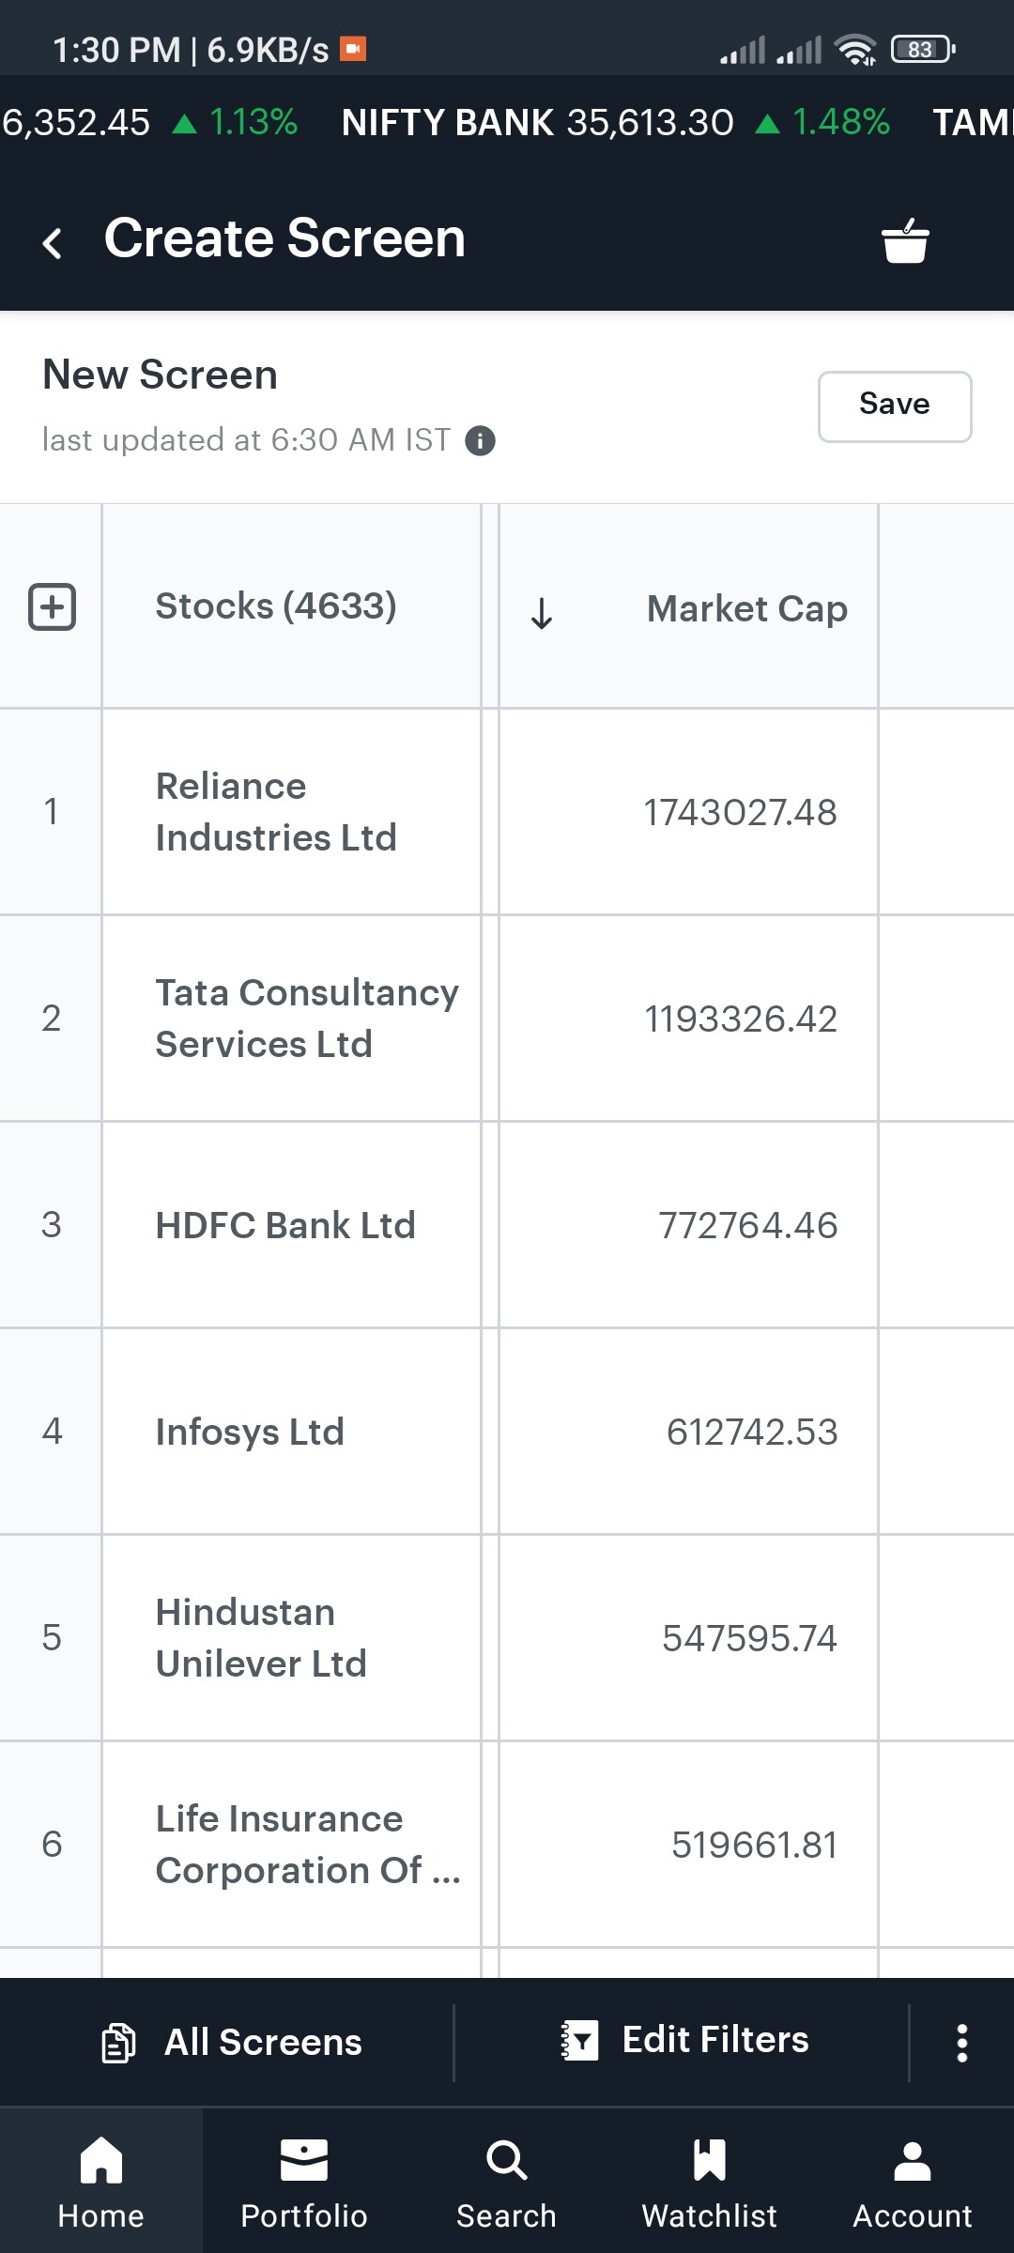Go back using the left chevron
This screenshot has height=2253, width=1014.
click(x=53, y=242)
